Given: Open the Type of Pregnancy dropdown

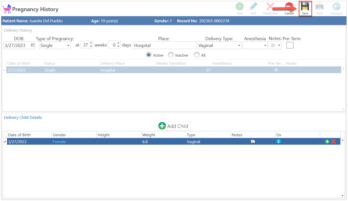Looking at the screenshot, I should pyautogui.click(x=68, y=46).
